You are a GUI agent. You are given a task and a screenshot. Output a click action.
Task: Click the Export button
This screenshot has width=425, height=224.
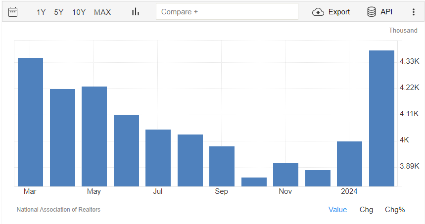coord(331,12)
